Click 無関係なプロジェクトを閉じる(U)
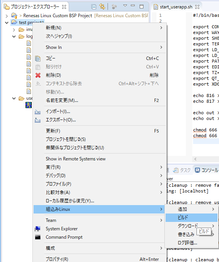 point(100,148)
